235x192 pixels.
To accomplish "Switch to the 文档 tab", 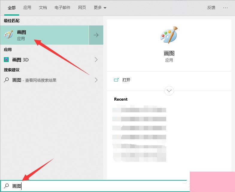I will point(43,7).
